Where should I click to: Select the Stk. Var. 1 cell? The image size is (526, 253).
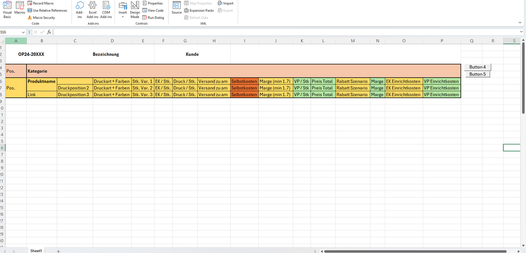tap(143, 81)
